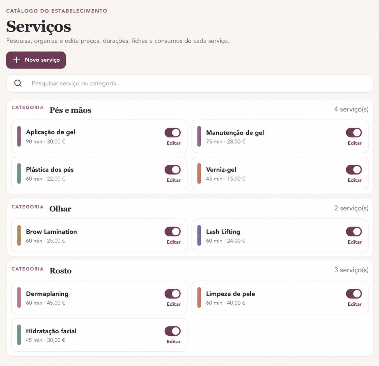The width and height of the screenshot is (379, 366).
Task: Click Editar on Verniz-gel
Action: 355,180
